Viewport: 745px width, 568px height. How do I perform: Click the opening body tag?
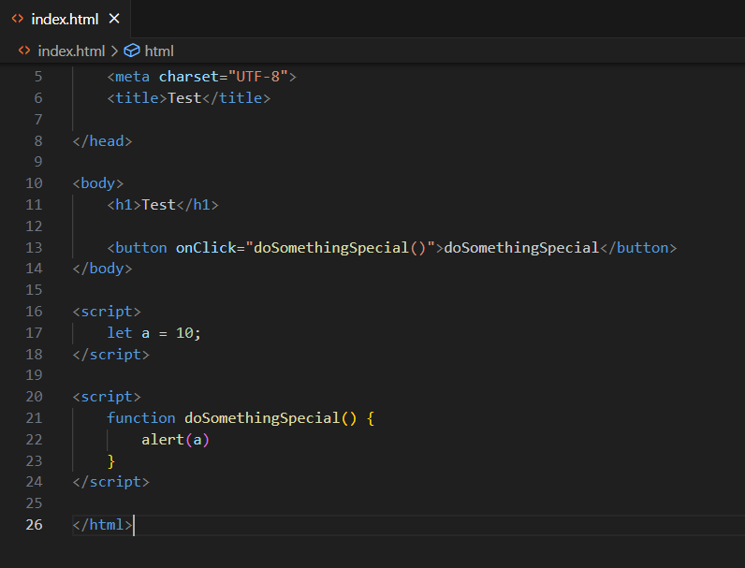pos(98,183)
